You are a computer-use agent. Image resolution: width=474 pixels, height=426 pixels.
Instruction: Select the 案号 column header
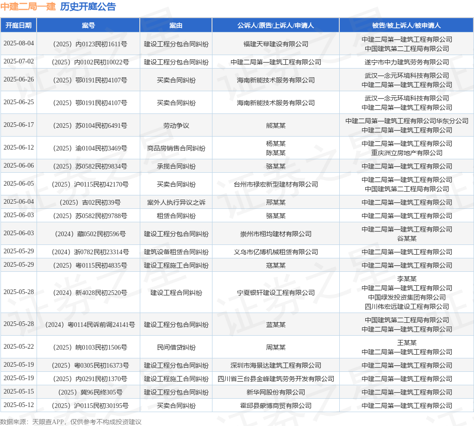tap(88, 25)
